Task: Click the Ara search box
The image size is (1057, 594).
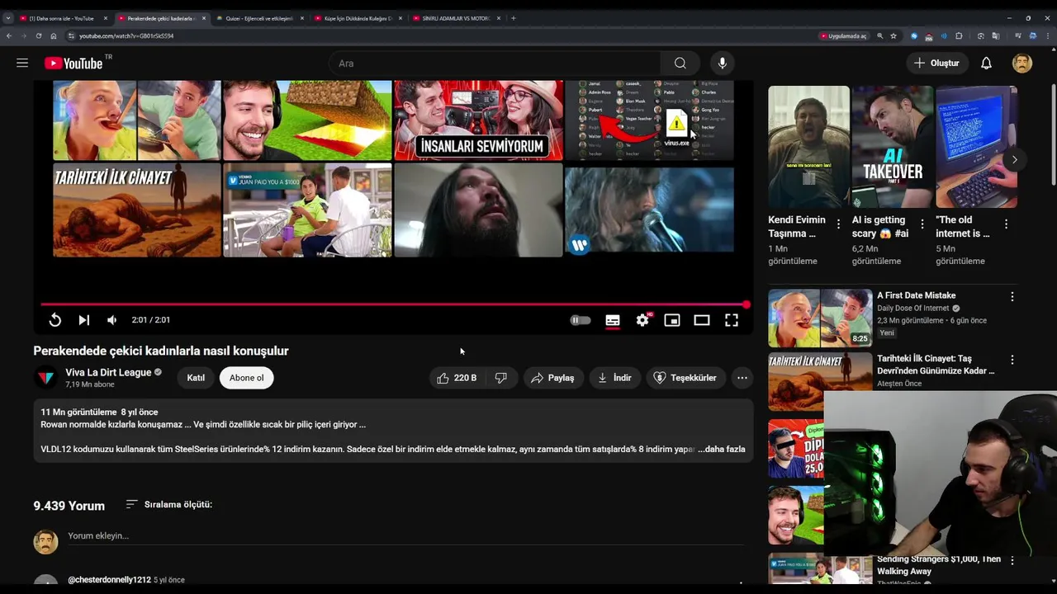Action: click(x=494, y=64)
